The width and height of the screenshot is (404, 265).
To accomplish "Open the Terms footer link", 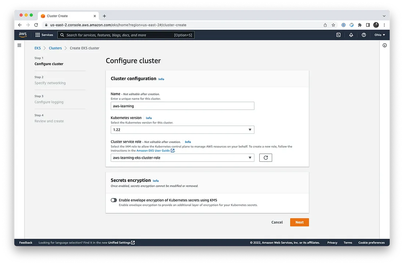I will tap(348, 243).
